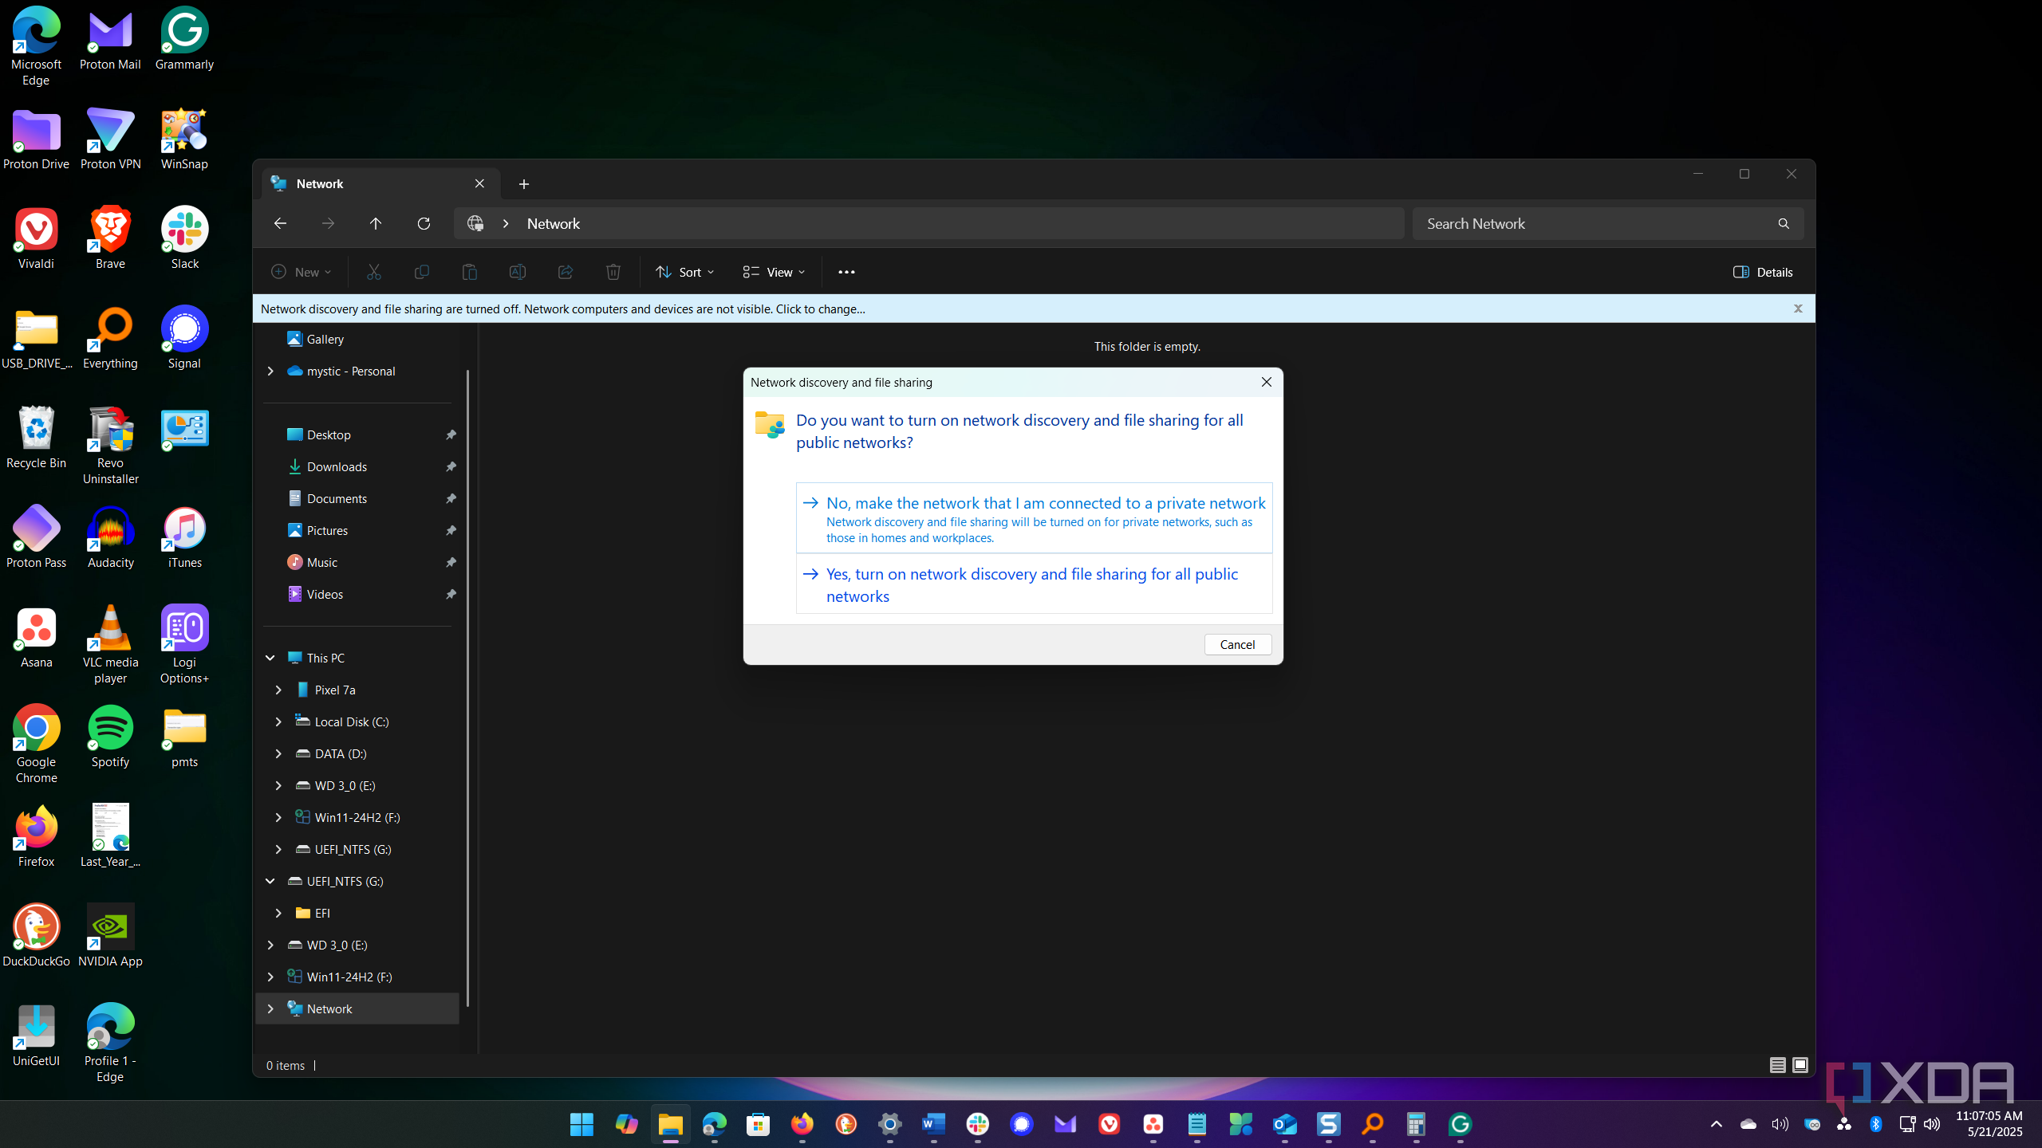The height and width of the screenshot is (1148, 2042).
Task: Open Settings from the taskbar
Action: (x=889, y=1124)
